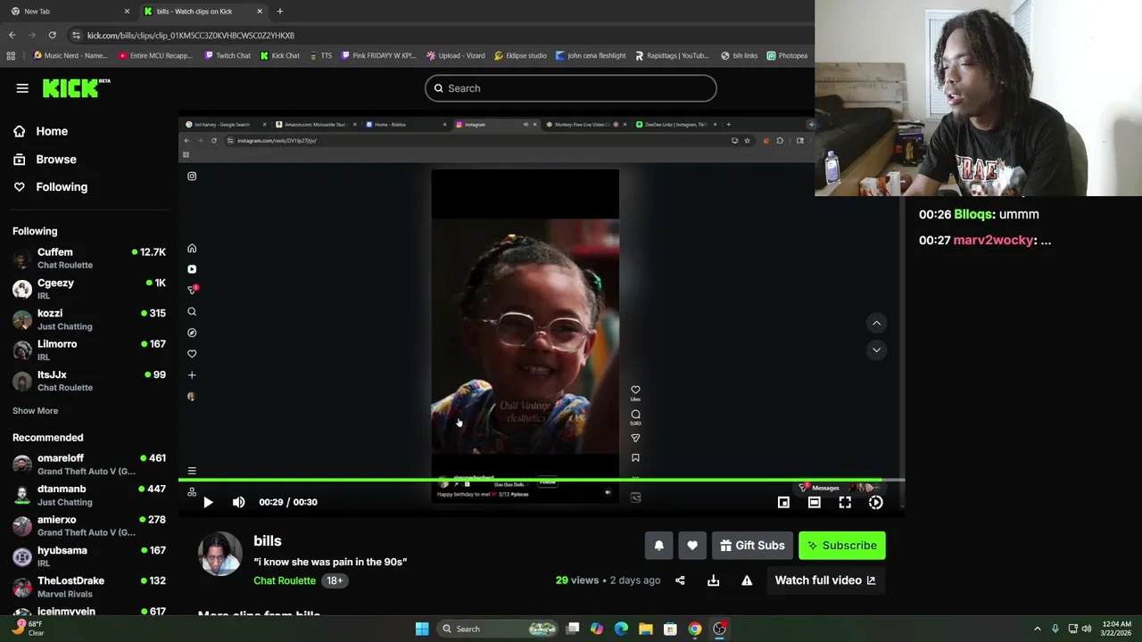
Task: Open the playback speed settings icon
Action: coord(876,502)
